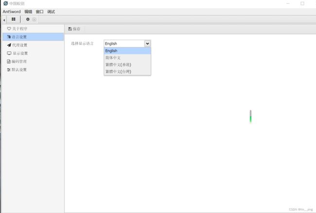This screenshot has height=213, width=316.
Task: Open the 窗口 menu
Action: pyautogui.click(x=39, y=12)
